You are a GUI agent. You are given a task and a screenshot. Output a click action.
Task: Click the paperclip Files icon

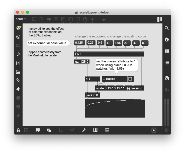pyautogui.click(x=18, y=80)
